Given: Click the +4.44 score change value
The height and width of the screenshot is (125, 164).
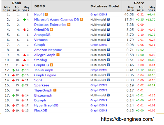Looking at the screenshot, I should pyautogui.click(x=151, y=14).
